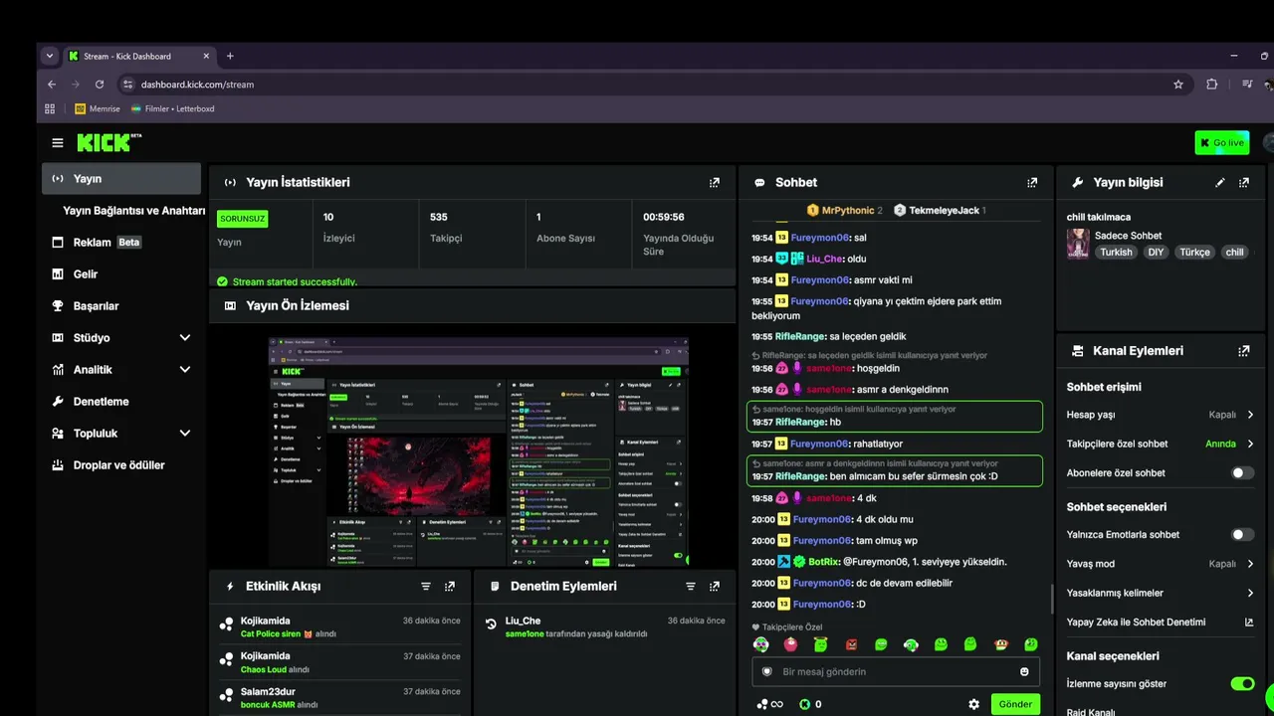Viewport: 1274px width, 716px height.
Task: Go back to the previous browser page
Action: [x=52, y=85]
